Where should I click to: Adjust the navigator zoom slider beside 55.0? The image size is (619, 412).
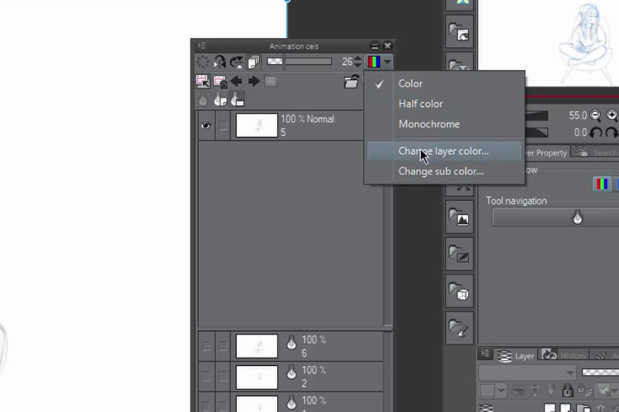pyautogui.click(x=537, y=115)
